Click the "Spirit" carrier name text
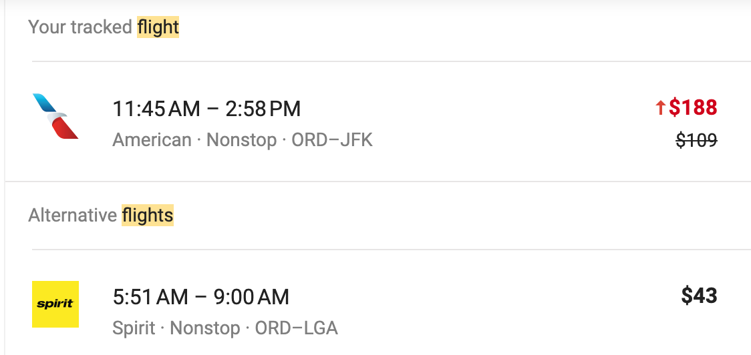This screenshot has height=355, width=751. click(x=134, y=328)
